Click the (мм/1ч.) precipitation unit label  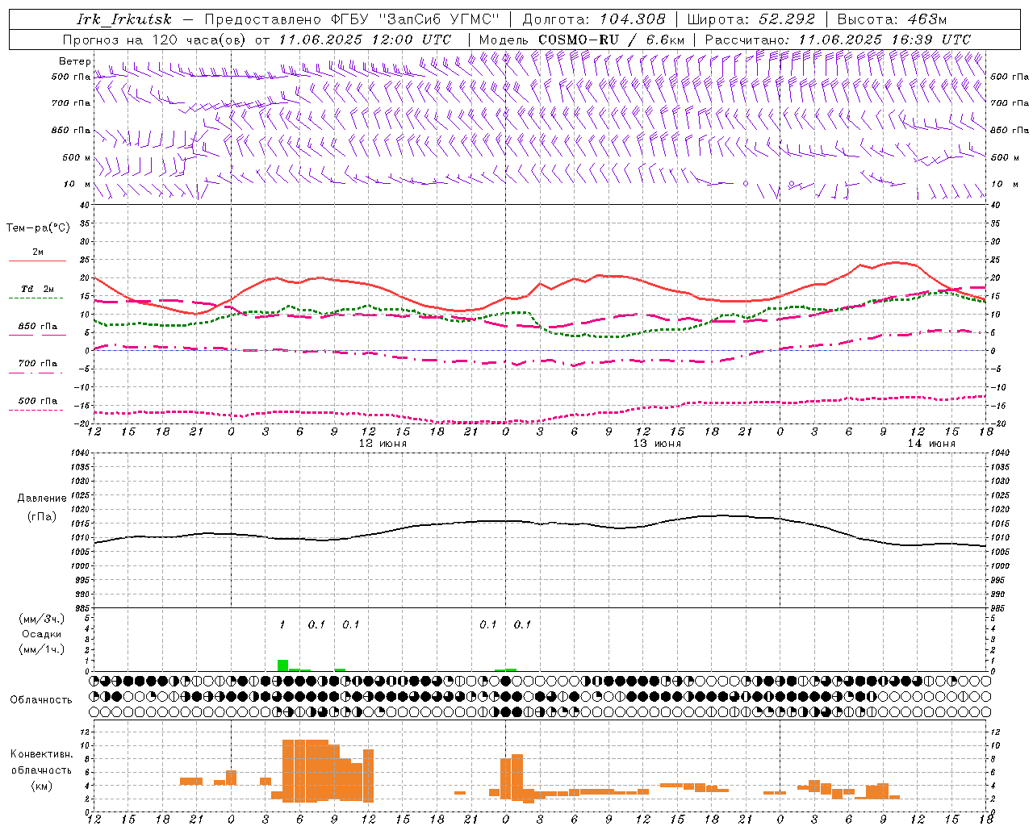coord(42,649)
